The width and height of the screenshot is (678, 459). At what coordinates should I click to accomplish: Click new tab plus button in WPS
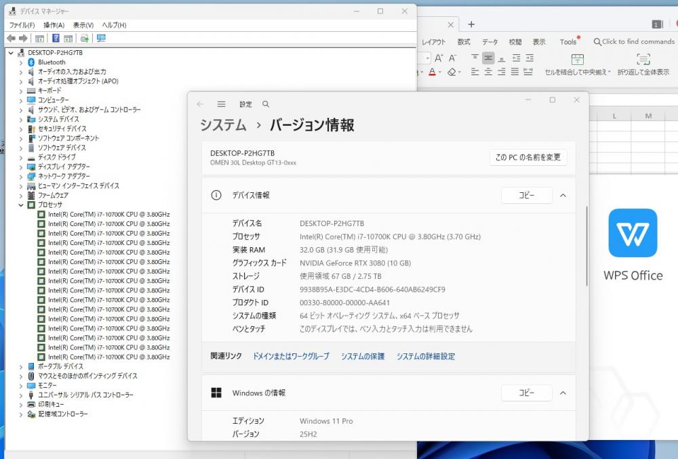pos(471,24)
